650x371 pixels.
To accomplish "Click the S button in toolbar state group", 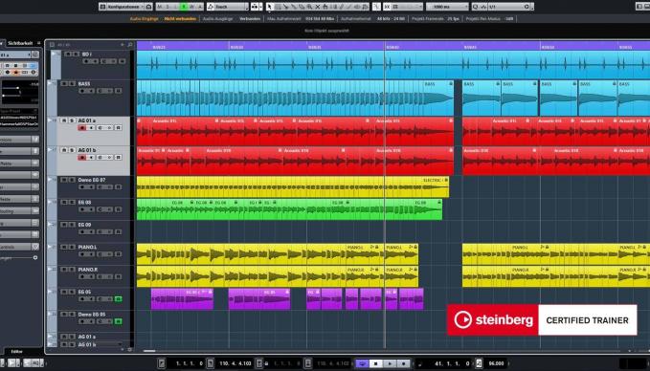I will click(168, 7).
